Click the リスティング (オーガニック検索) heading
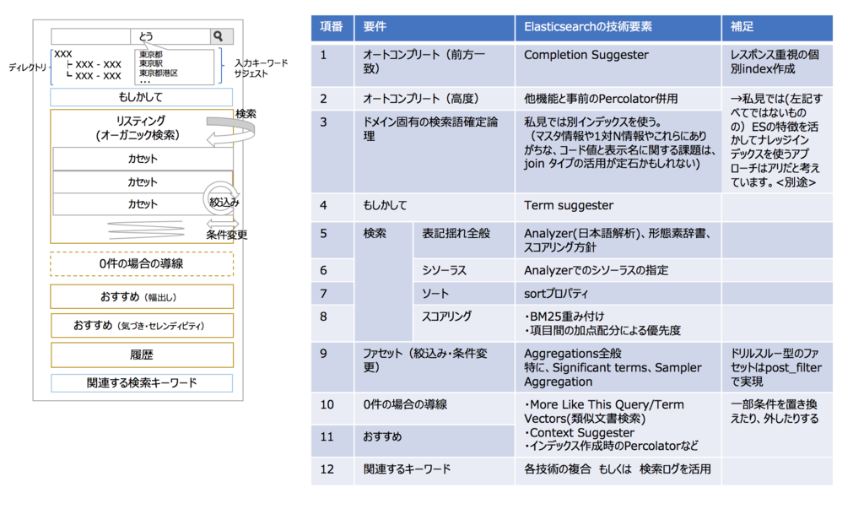The image size is (864, 520). tap(138, 128)
